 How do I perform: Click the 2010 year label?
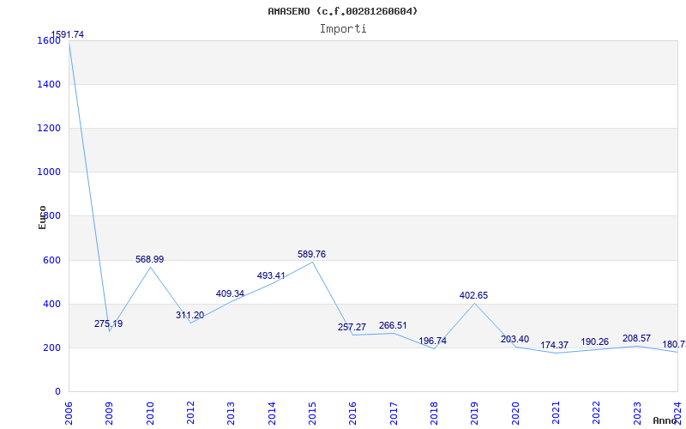[x=150, y=414]
